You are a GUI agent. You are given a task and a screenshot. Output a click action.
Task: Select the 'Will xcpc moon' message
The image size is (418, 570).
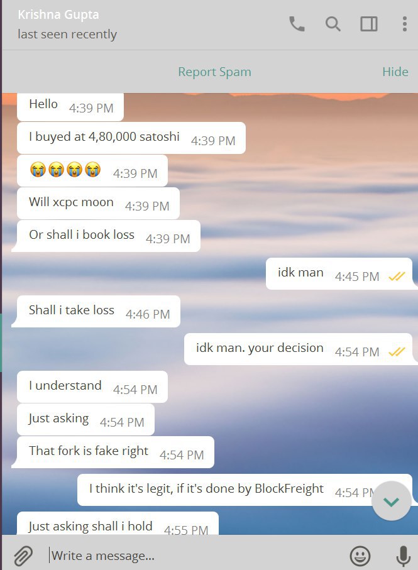click(98, 203)
